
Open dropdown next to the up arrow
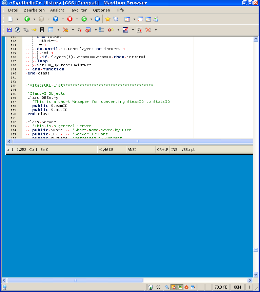63,19
